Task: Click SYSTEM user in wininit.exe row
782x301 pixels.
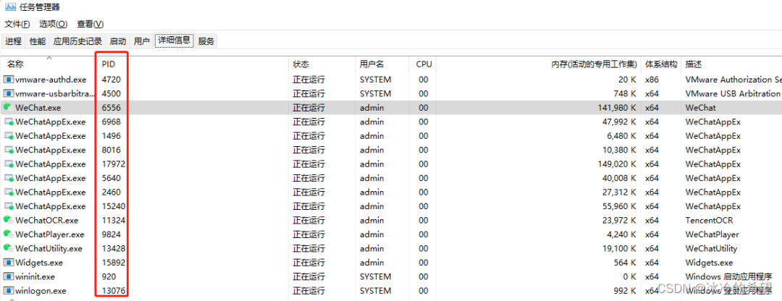Action: point(375,276)
